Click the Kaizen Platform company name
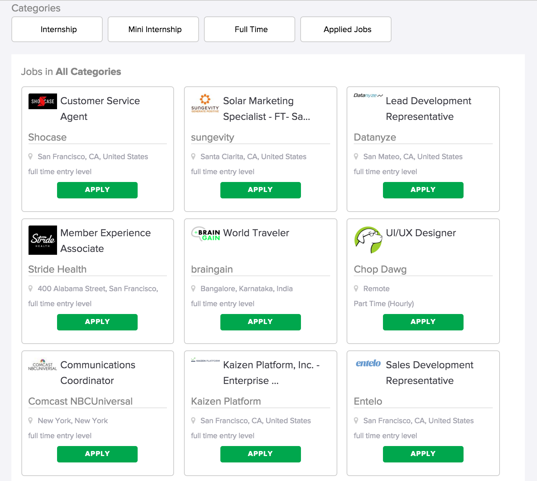537x481 pixels. click(226, 401)
